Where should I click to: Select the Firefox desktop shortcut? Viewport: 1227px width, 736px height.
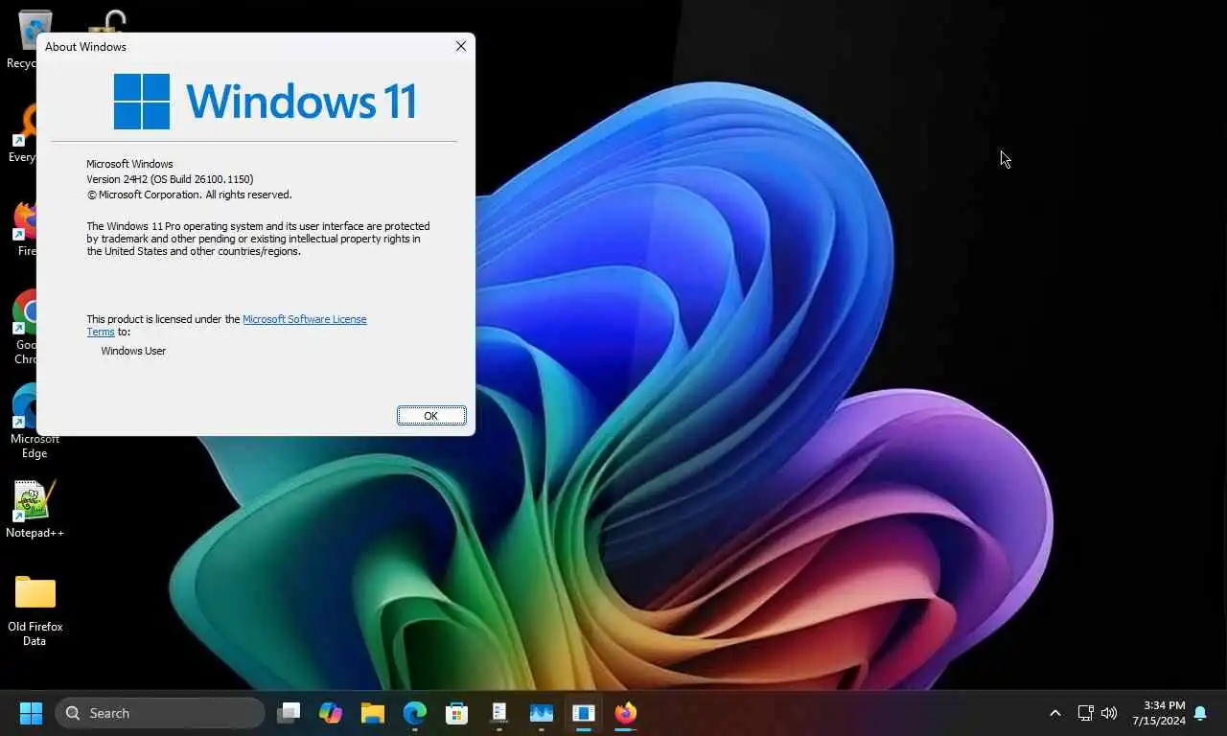point(24,228)
